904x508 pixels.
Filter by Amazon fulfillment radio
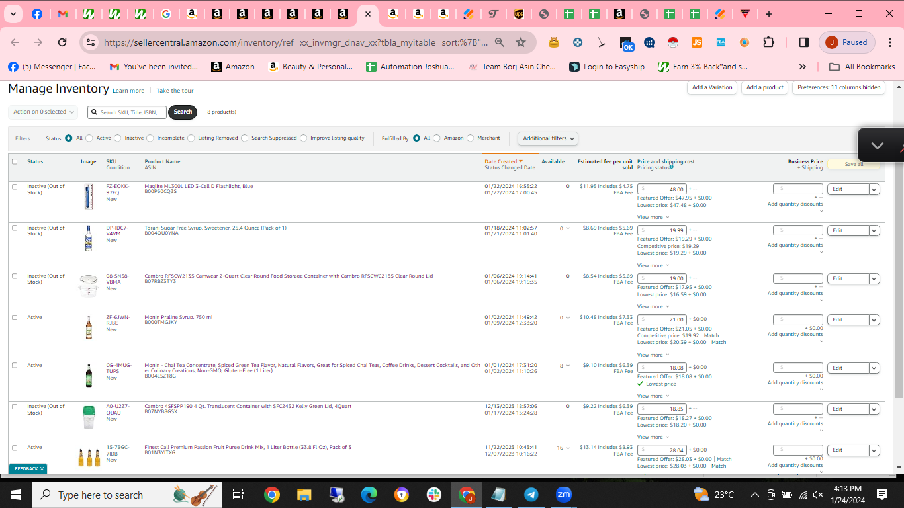pyautogui.click(x=437, y=138)
